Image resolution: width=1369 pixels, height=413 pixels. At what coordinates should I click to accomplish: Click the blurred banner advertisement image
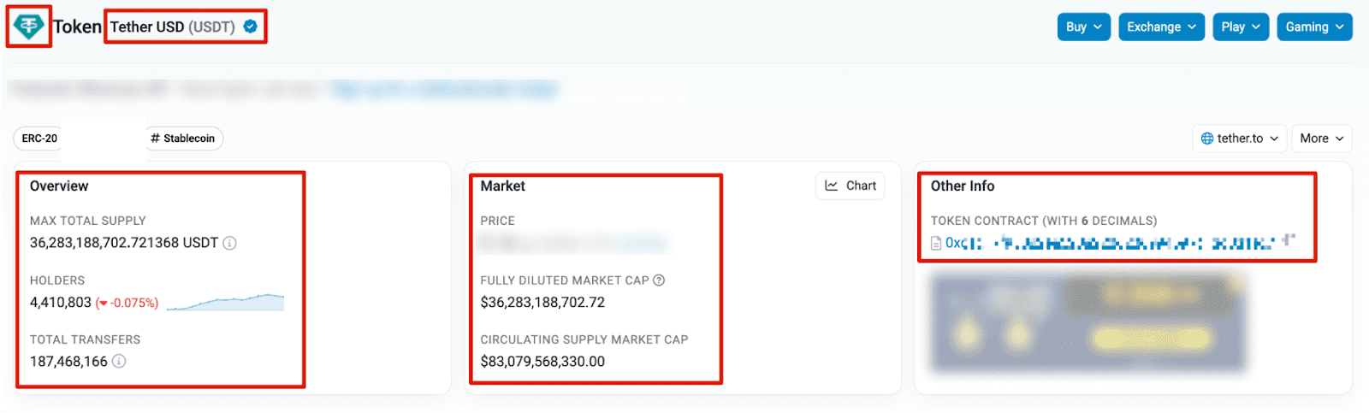click(x=1089, y=323)
